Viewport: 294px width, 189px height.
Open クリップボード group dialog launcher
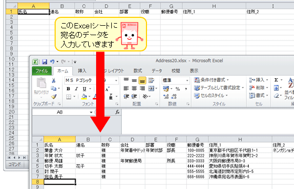59,104
